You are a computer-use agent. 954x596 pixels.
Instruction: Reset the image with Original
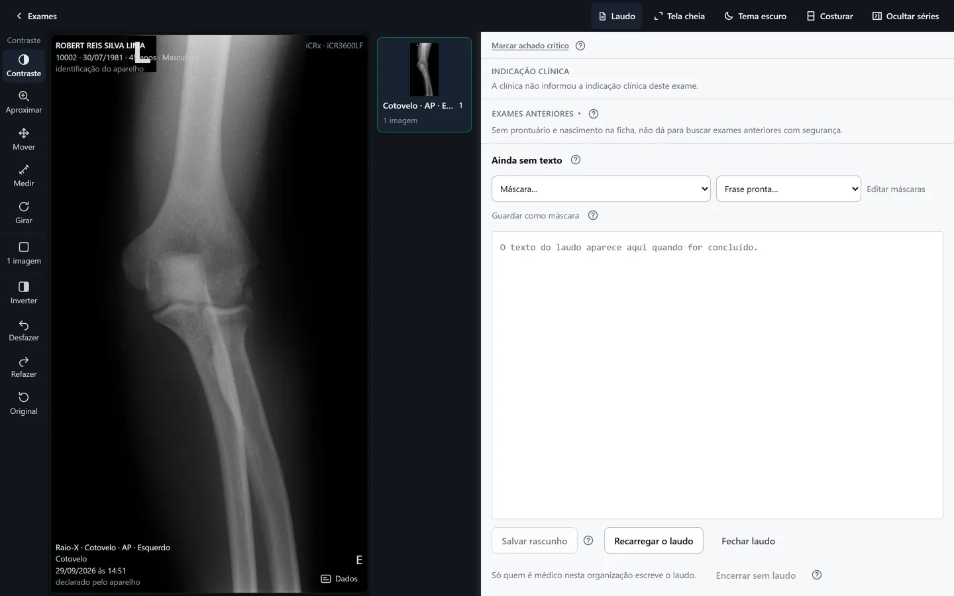(24, 403)
